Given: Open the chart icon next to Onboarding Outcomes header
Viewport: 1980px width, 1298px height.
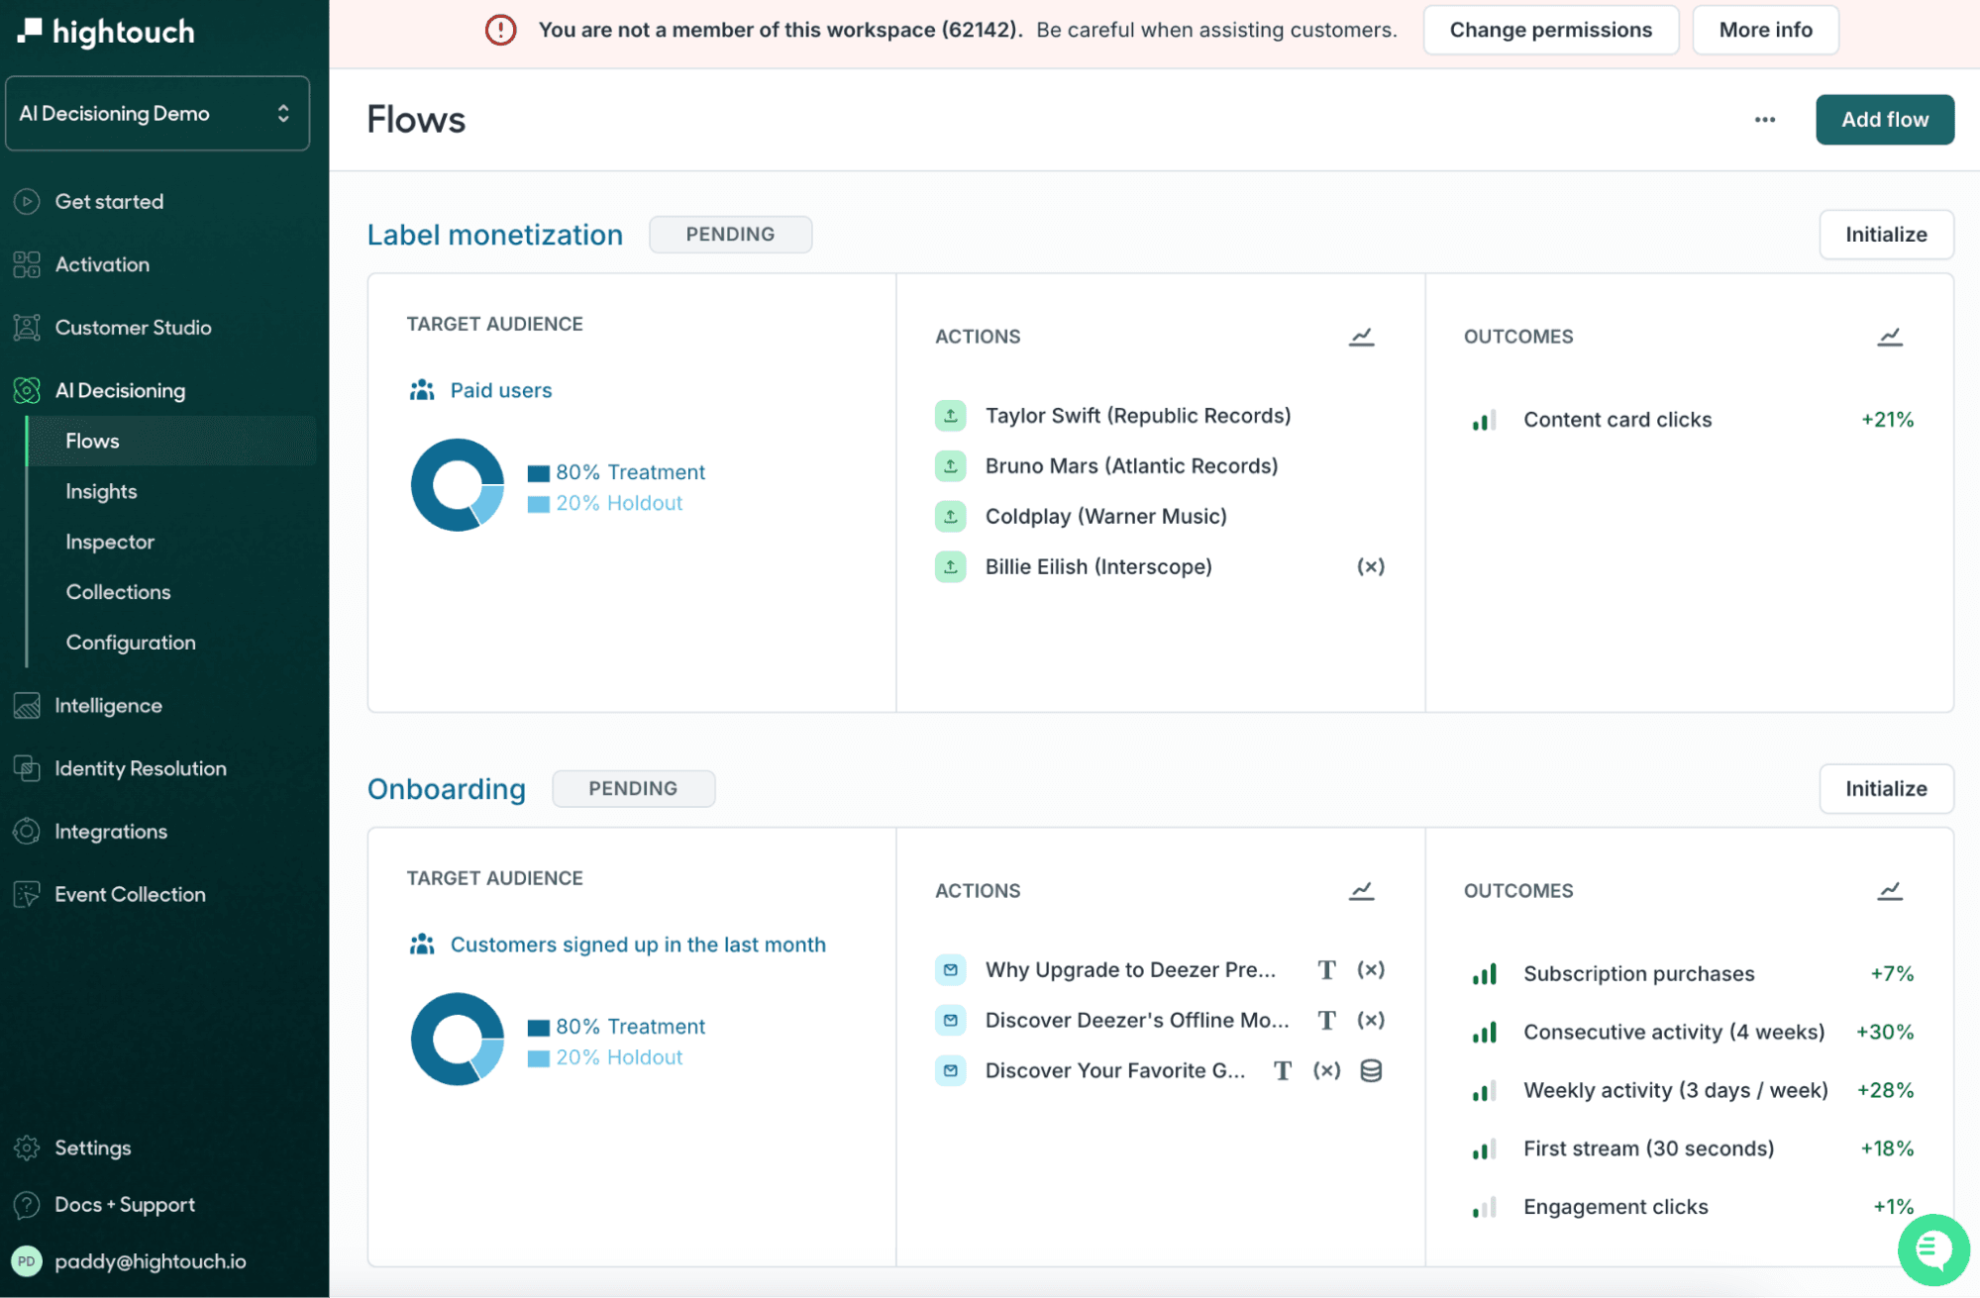Looking at the screenshot, I should (1889, 890).
